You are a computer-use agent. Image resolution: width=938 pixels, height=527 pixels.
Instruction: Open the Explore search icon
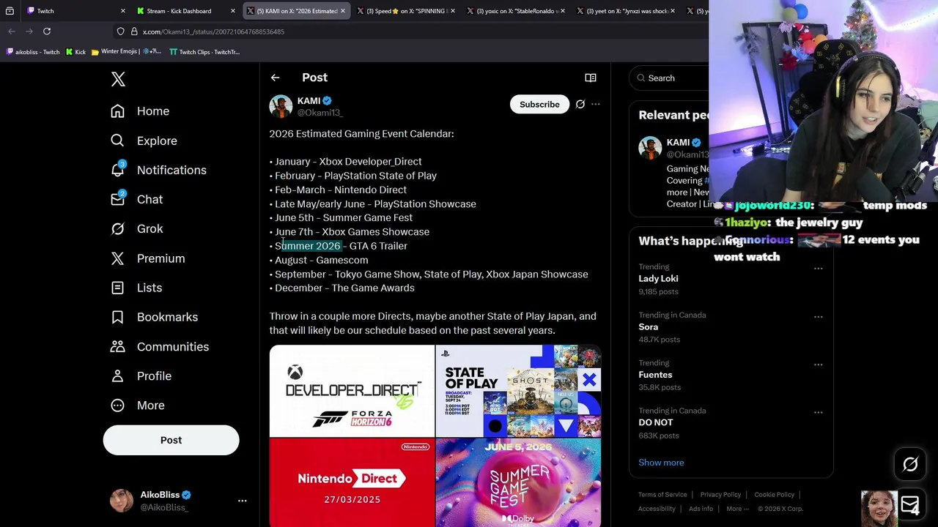117,141
